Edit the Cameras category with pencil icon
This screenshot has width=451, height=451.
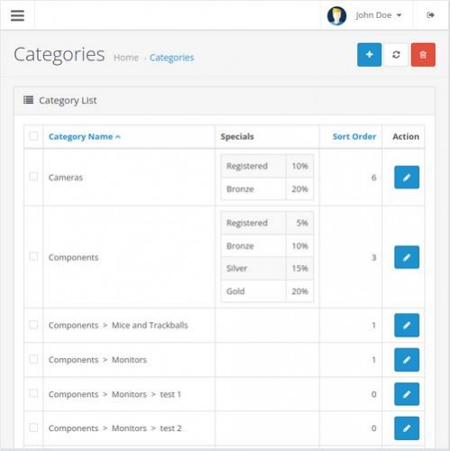(407, 178)
